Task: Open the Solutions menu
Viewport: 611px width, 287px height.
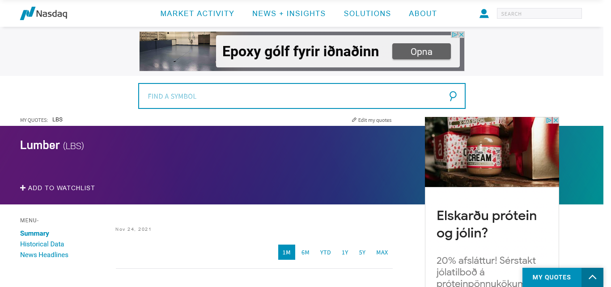Action: 367,13
